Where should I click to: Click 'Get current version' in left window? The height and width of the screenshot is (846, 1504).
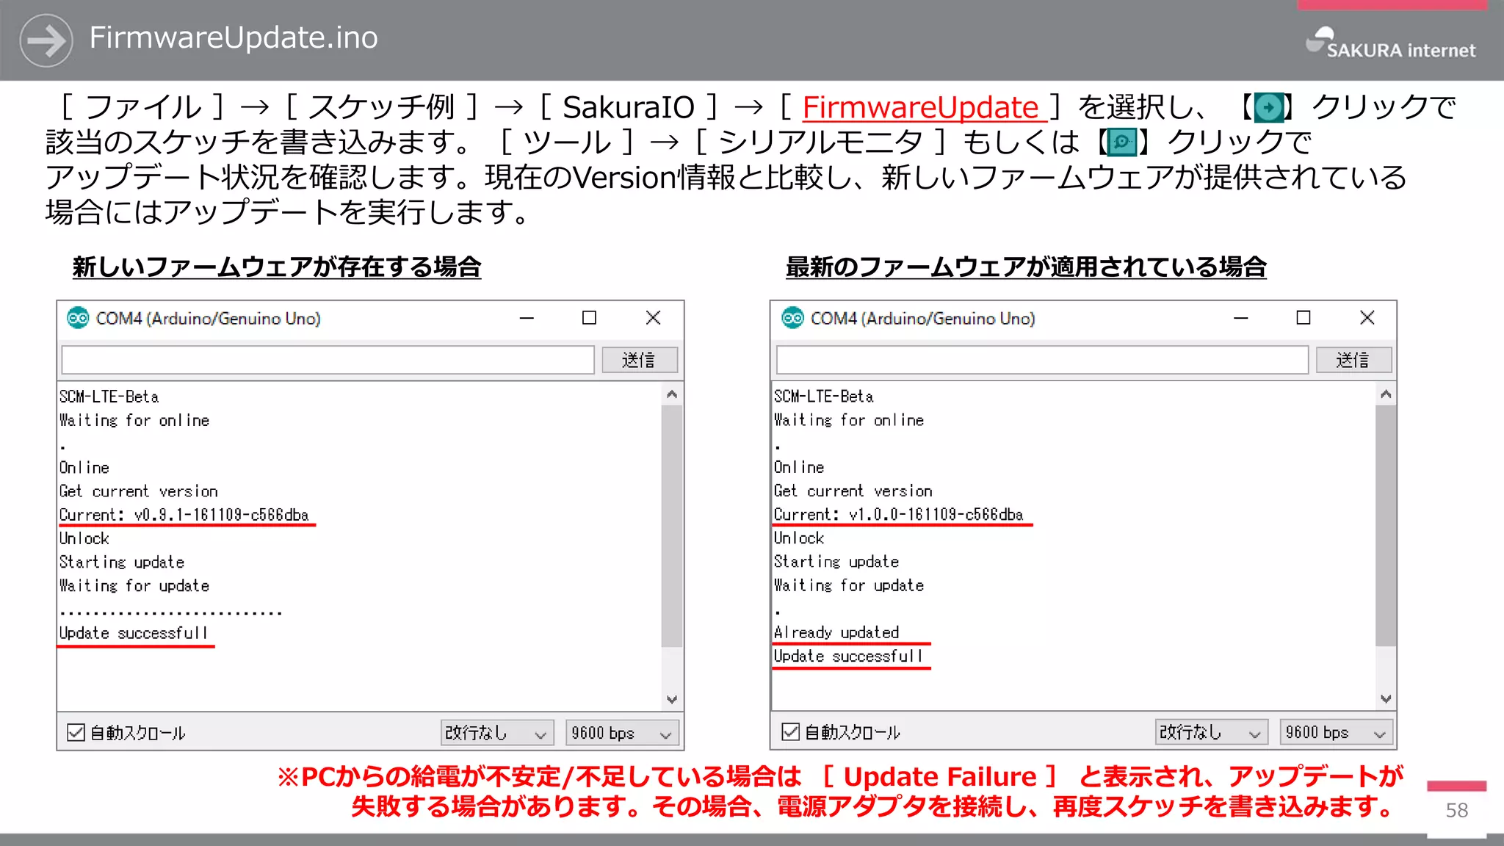pos(139,491)
